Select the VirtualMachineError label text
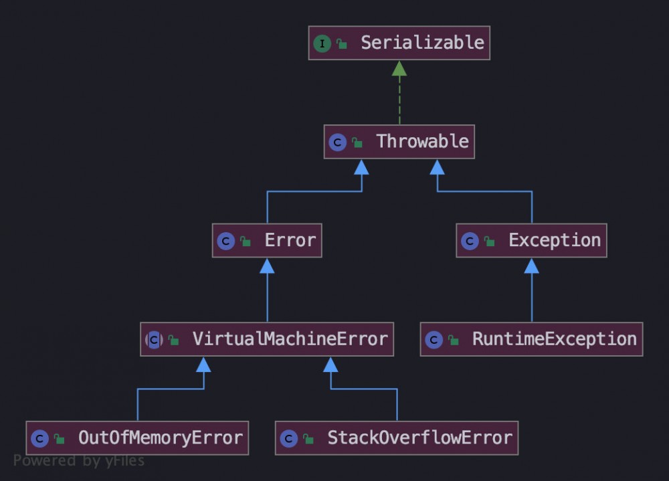669x481 pixels. (290, 339)
